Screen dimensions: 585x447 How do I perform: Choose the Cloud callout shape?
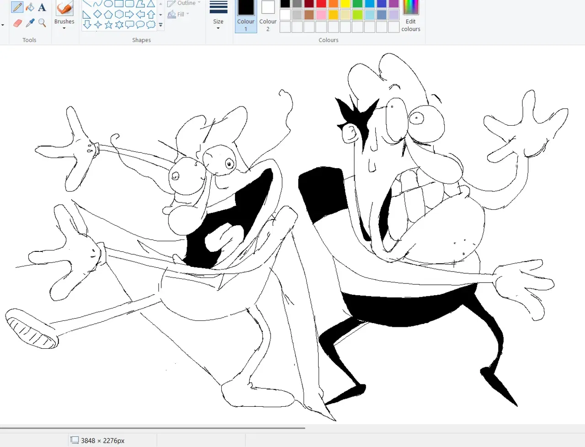[x=150, y=25]
